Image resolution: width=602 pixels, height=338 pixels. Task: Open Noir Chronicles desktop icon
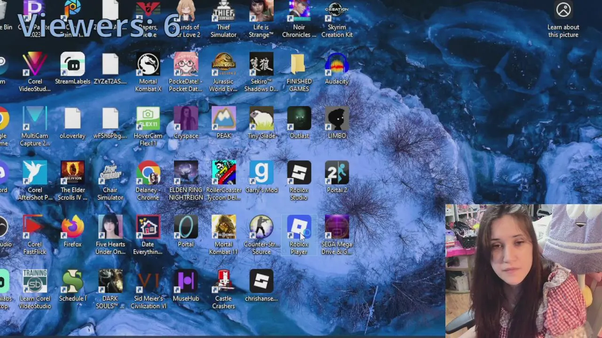click(x=299, y=19)
